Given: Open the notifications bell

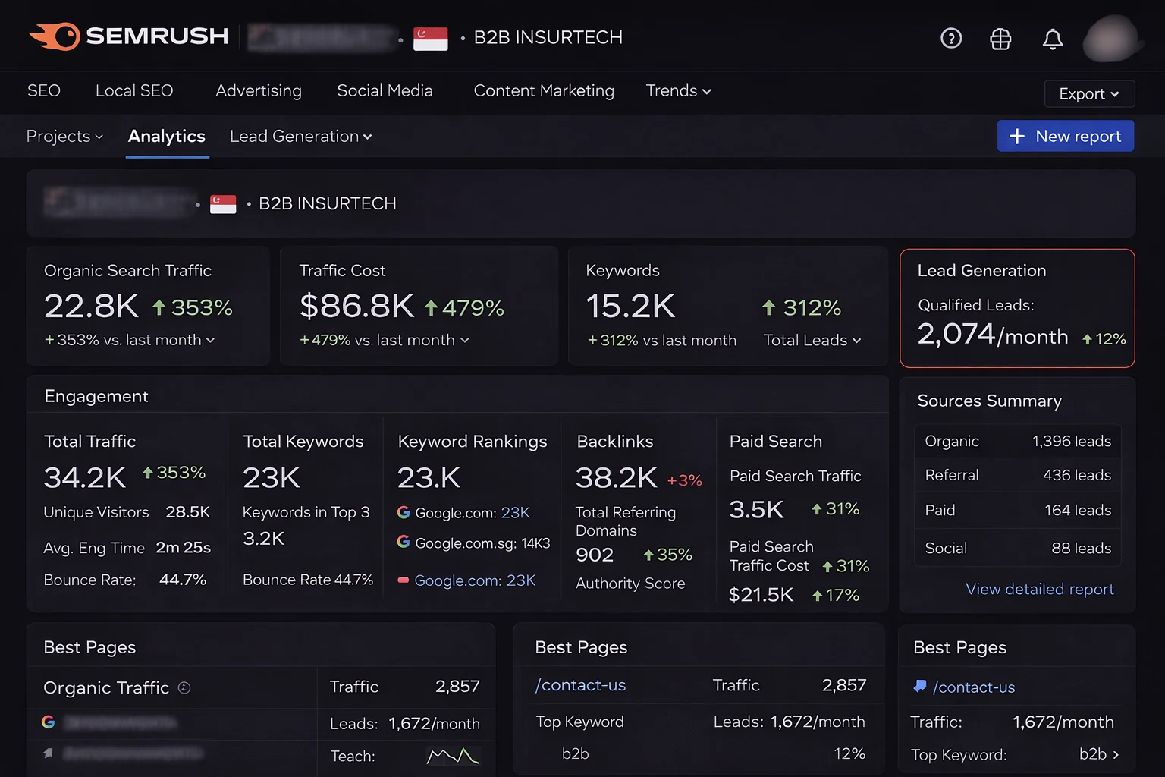Looking at the screenshot, I should click(x=1052, y=39).
